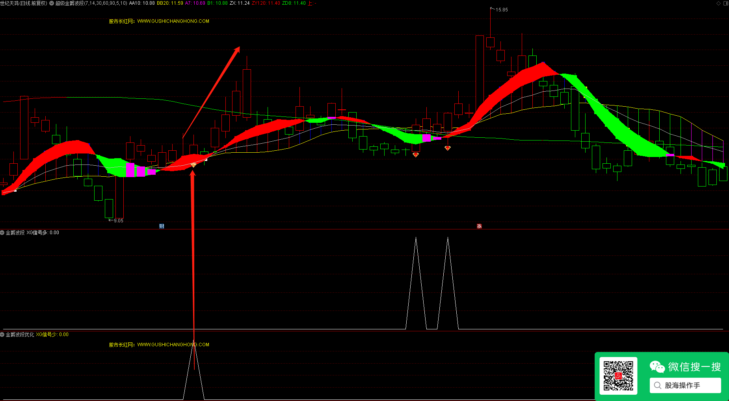
Task: Select the ZX: 11.24 value
Action: pos(240,3)
